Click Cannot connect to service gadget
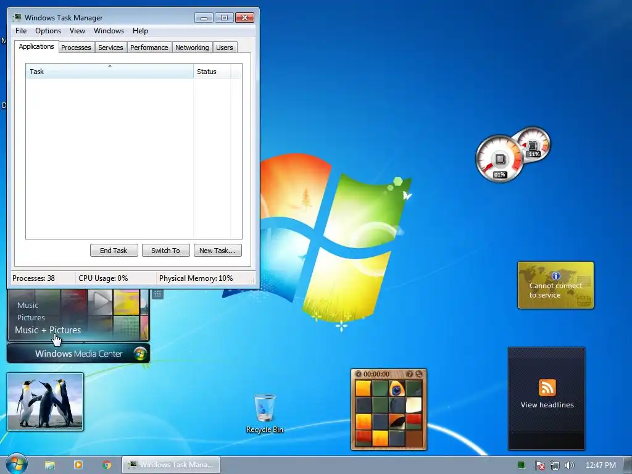Viewport: 632px width, 474px height. 555,285
